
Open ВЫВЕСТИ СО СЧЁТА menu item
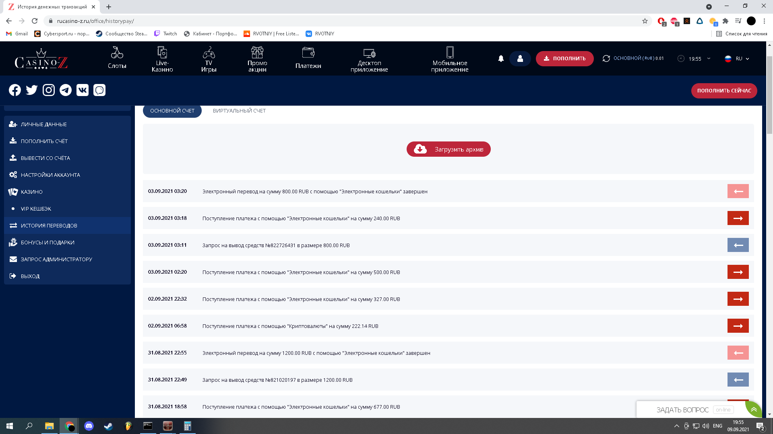pos(45,158)
